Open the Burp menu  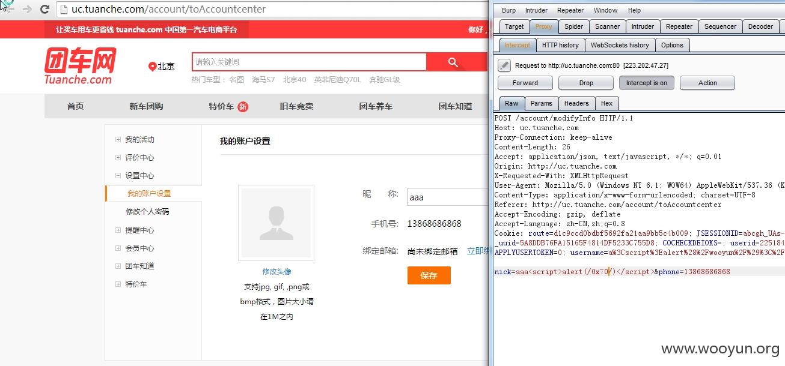point(509,10)
